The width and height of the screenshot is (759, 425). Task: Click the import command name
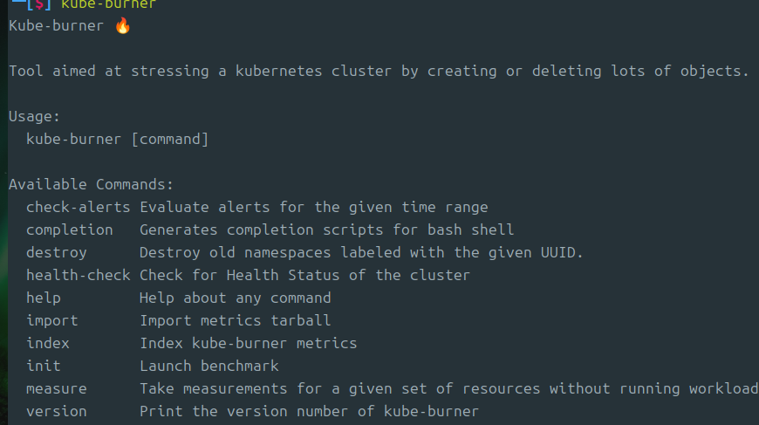[x=52, y=320]
